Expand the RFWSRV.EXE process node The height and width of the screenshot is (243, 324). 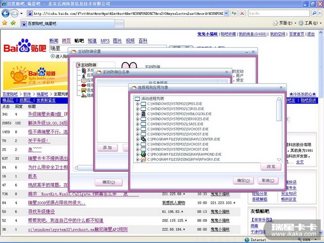pos(137,159)
